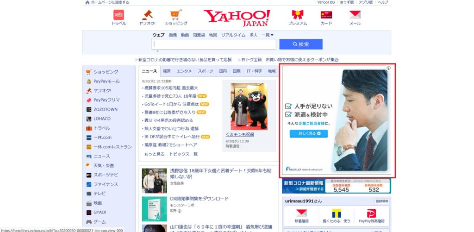Viewport: 474px width, 232px height.
Task: Click the トピックス一覧 link
Action: 183,154
